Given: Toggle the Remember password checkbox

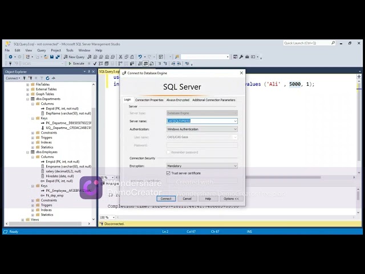Looking at the screenshot, I should pyautogui.click(x=168, y=152).
